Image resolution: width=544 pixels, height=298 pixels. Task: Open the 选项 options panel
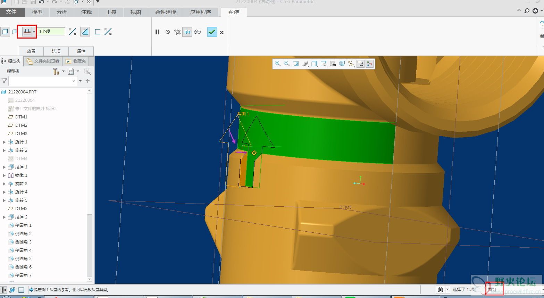point(56,51)
